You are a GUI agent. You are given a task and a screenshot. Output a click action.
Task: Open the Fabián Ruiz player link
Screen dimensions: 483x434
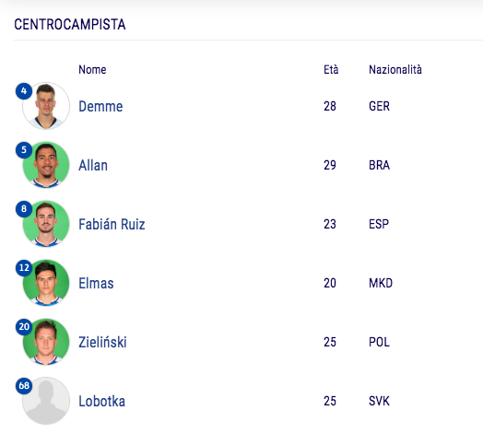coord(112,224)
